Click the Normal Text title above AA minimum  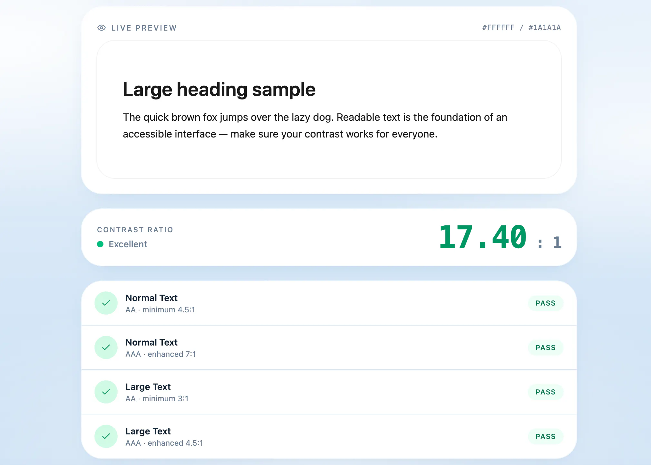[x=151, y=298]
